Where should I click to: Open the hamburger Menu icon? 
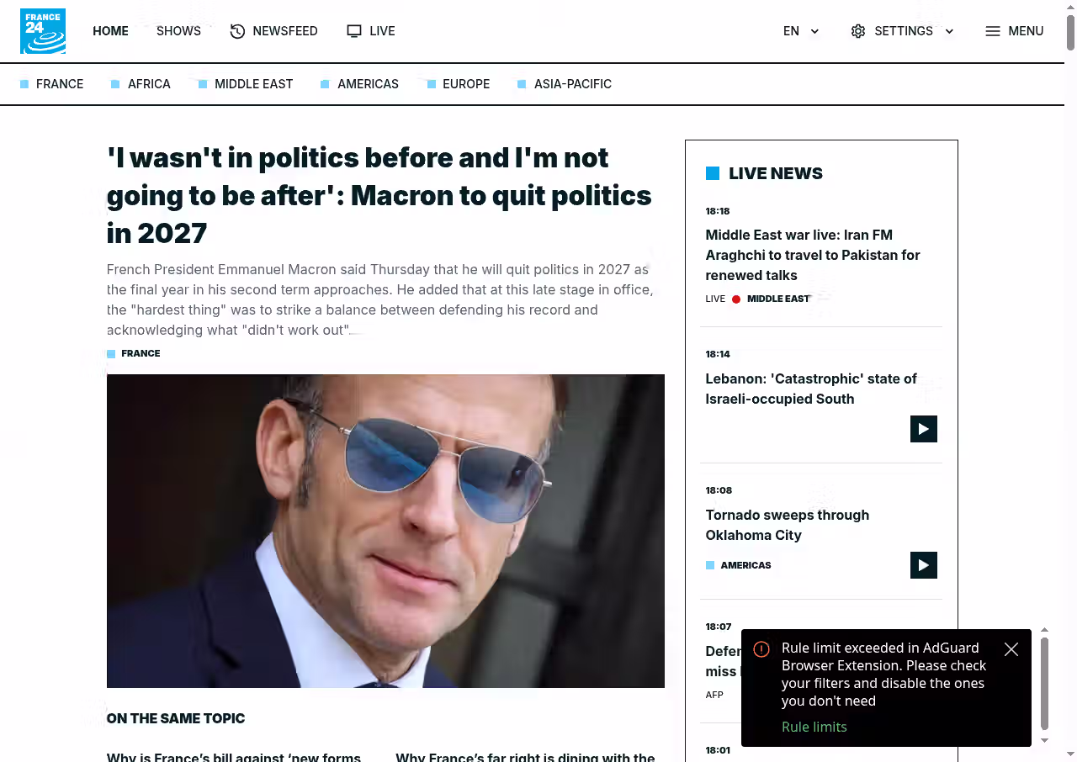click(993, 31)
